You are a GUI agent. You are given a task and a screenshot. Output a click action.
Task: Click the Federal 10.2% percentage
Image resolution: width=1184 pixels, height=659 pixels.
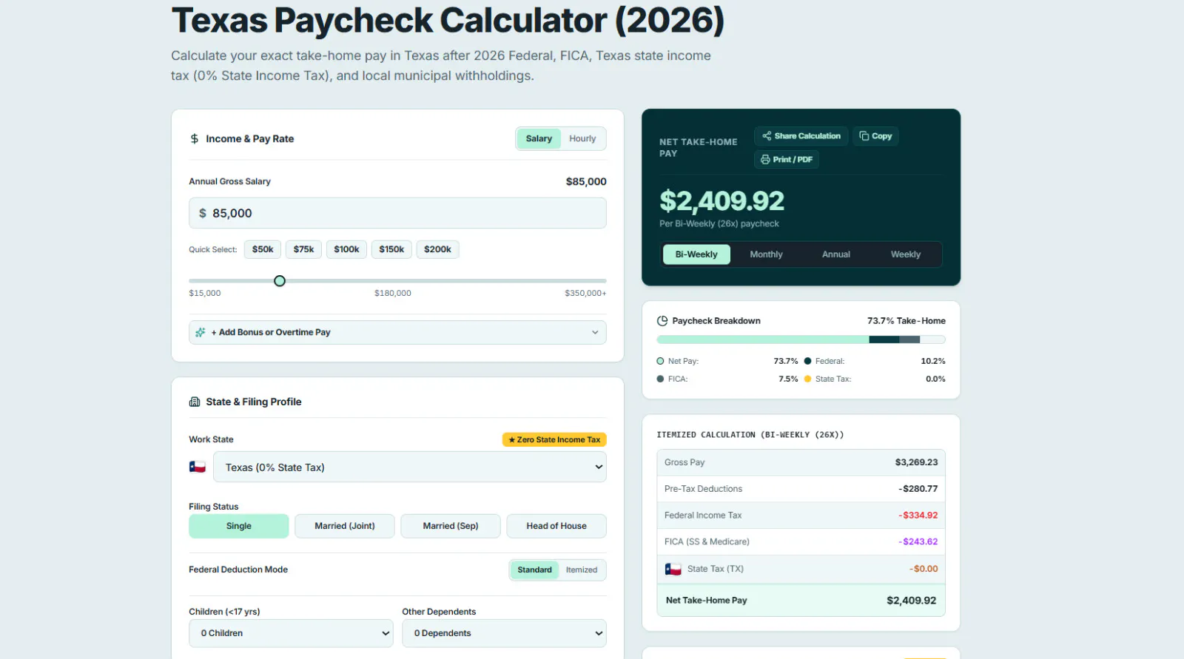click(x=933, y=361)
